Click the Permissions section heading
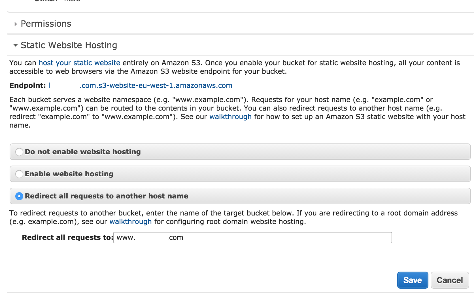This screenshot has width=476, height=296. [46, 24]
